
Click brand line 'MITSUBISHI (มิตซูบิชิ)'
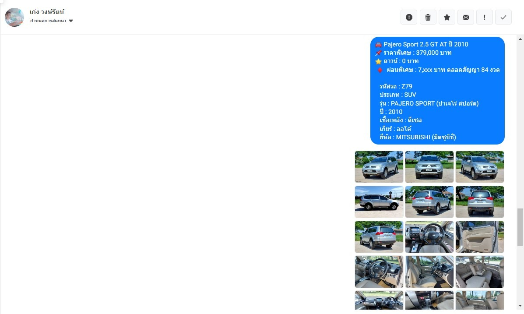point(426,137)
